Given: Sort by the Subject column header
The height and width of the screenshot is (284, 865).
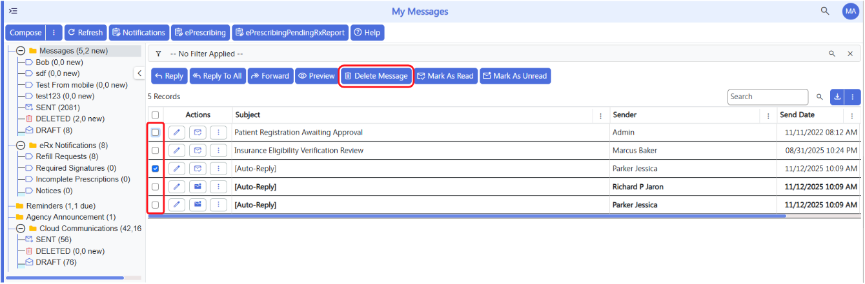Looking at the screenshot, I should [x=248, y=115].
